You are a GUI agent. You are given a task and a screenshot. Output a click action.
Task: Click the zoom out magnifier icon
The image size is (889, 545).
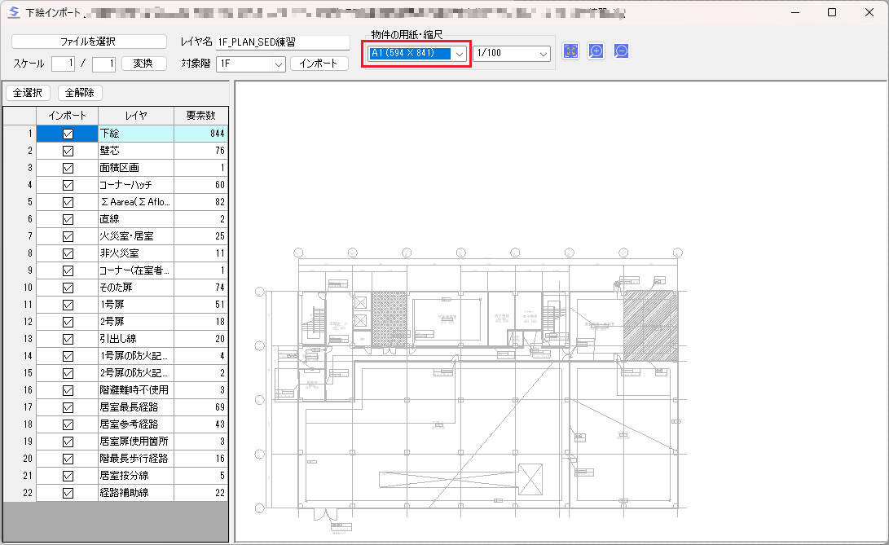click(621, 51)
